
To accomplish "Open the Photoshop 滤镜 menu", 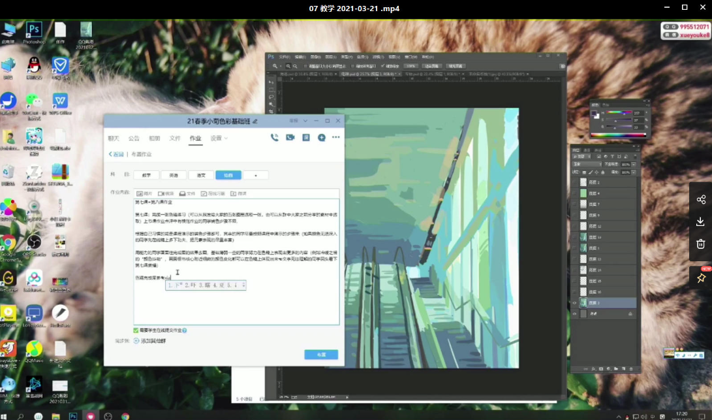I will (x=378, y=57).
